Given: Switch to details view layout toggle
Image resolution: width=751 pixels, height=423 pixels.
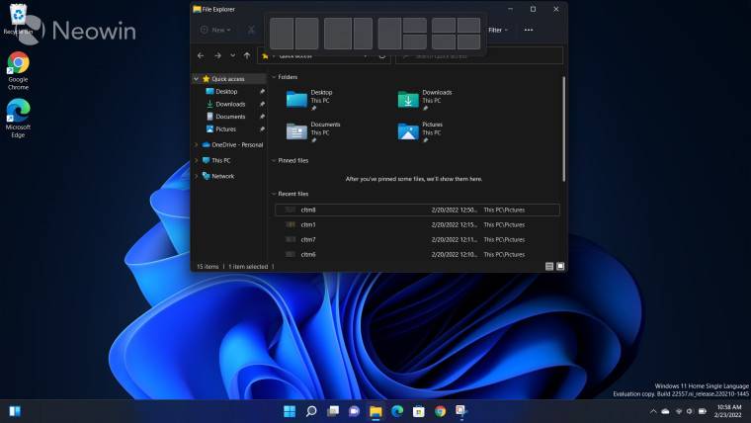Looking at the screenshot, I should pyautogui.click(x=549, y=266).
